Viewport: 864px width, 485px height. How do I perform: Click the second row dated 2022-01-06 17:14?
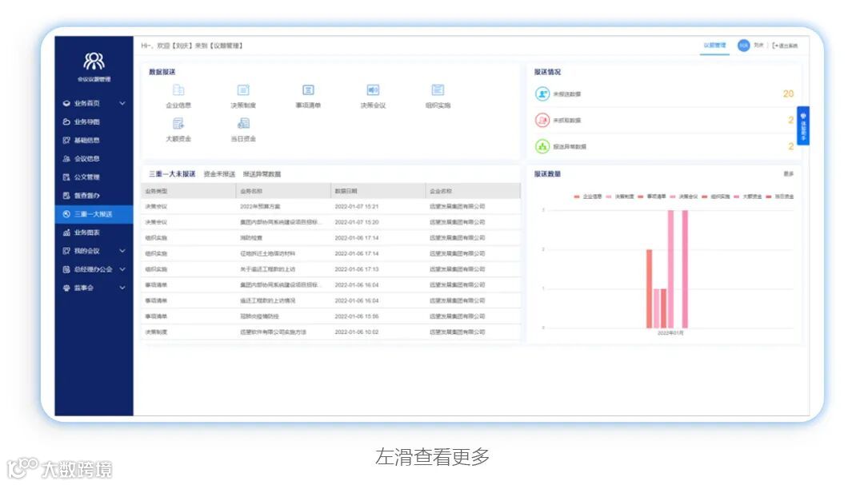(x=330, y=254)
